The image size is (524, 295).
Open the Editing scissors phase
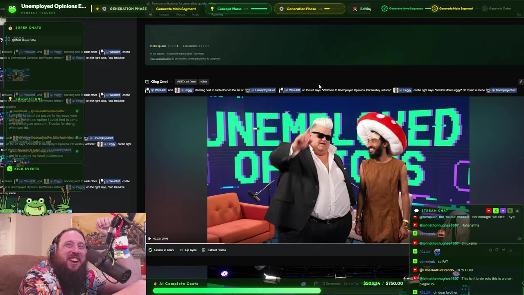point(355,9)
